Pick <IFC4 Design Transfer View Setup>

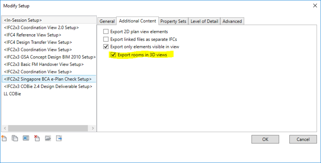click(x=49, y=42)
